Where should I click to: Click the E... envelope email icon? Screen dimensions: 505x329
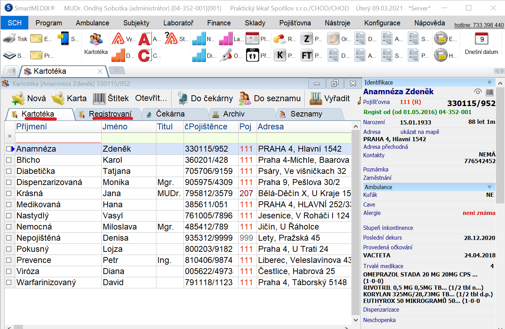pyautogui.click(x=36, y=39)
